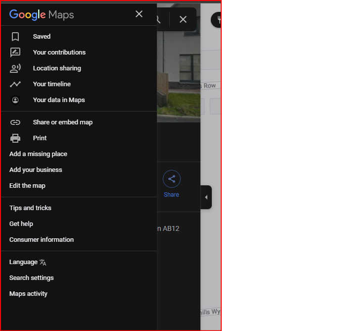
Task: Open Your timeline
Action: (x=79, y=84)
